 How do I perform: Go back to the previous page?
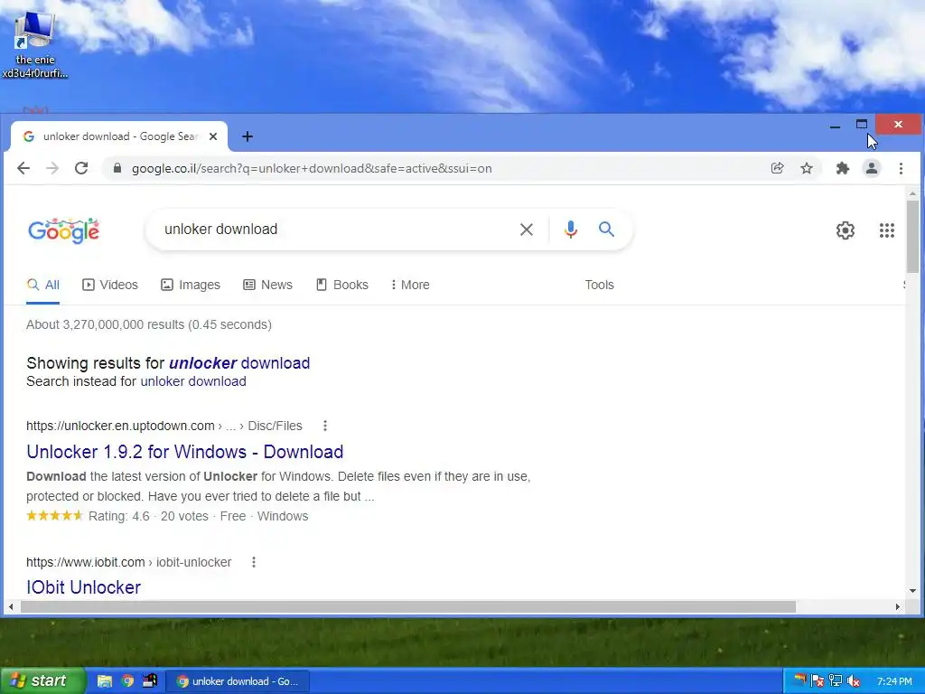23,168
